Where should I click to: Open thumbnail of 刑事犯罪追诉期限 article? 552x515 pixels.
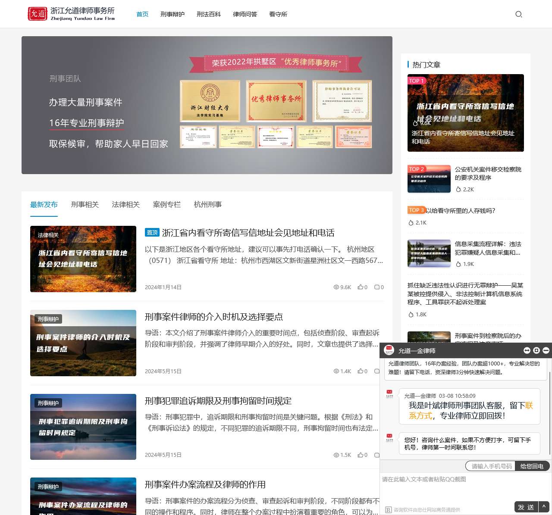click(x=83, y=427)
